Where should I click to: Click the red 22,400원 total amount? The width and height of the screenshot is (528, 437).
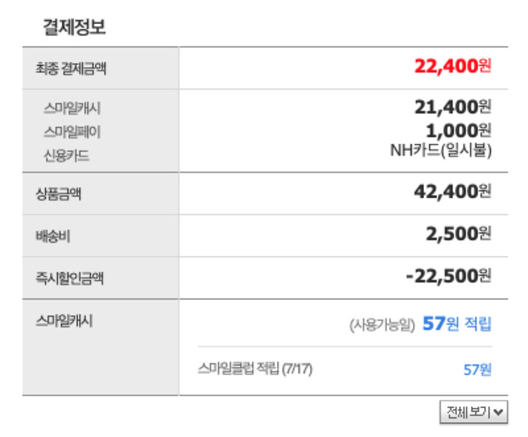pyautogui.click(x=452, y=66)
